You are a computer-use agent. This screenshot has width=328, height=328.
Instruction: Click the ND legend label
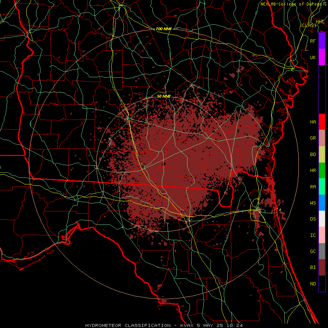[313, 284]
